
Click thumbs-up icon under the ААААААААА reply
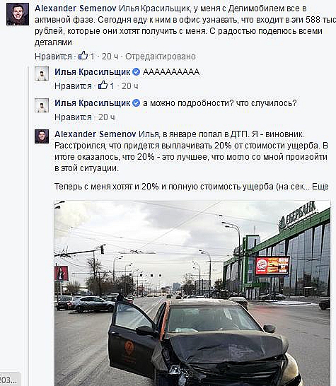click(103, 85)
